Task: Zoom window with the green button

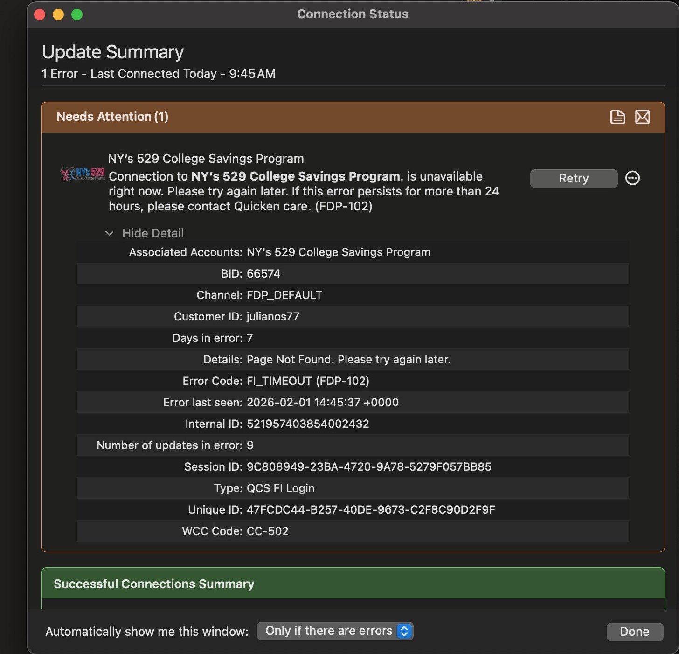Action: (x=77, y=14)
